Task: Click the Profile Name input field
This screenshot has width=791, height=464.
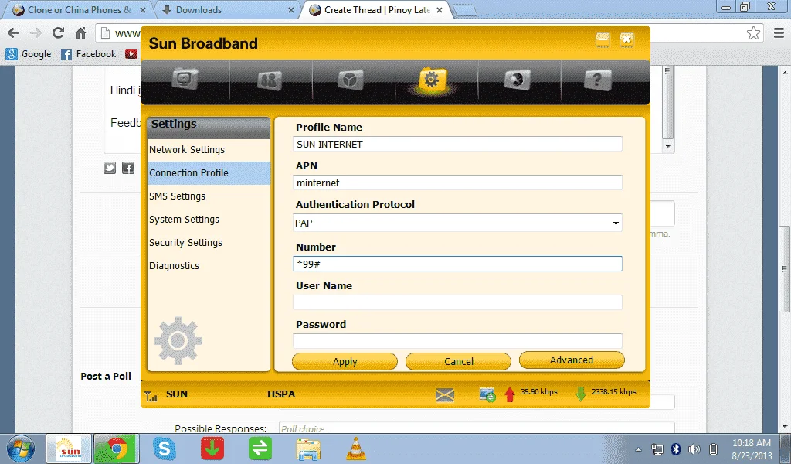Action: point(457,144)
